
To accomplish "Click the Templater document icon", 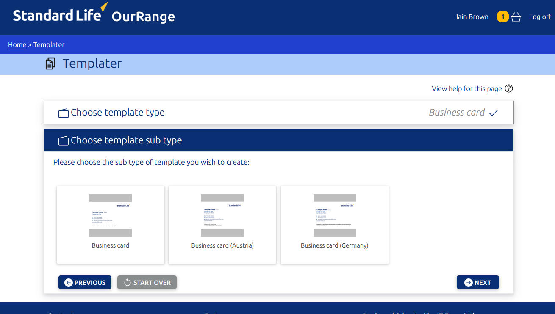I will pos(50,64).
